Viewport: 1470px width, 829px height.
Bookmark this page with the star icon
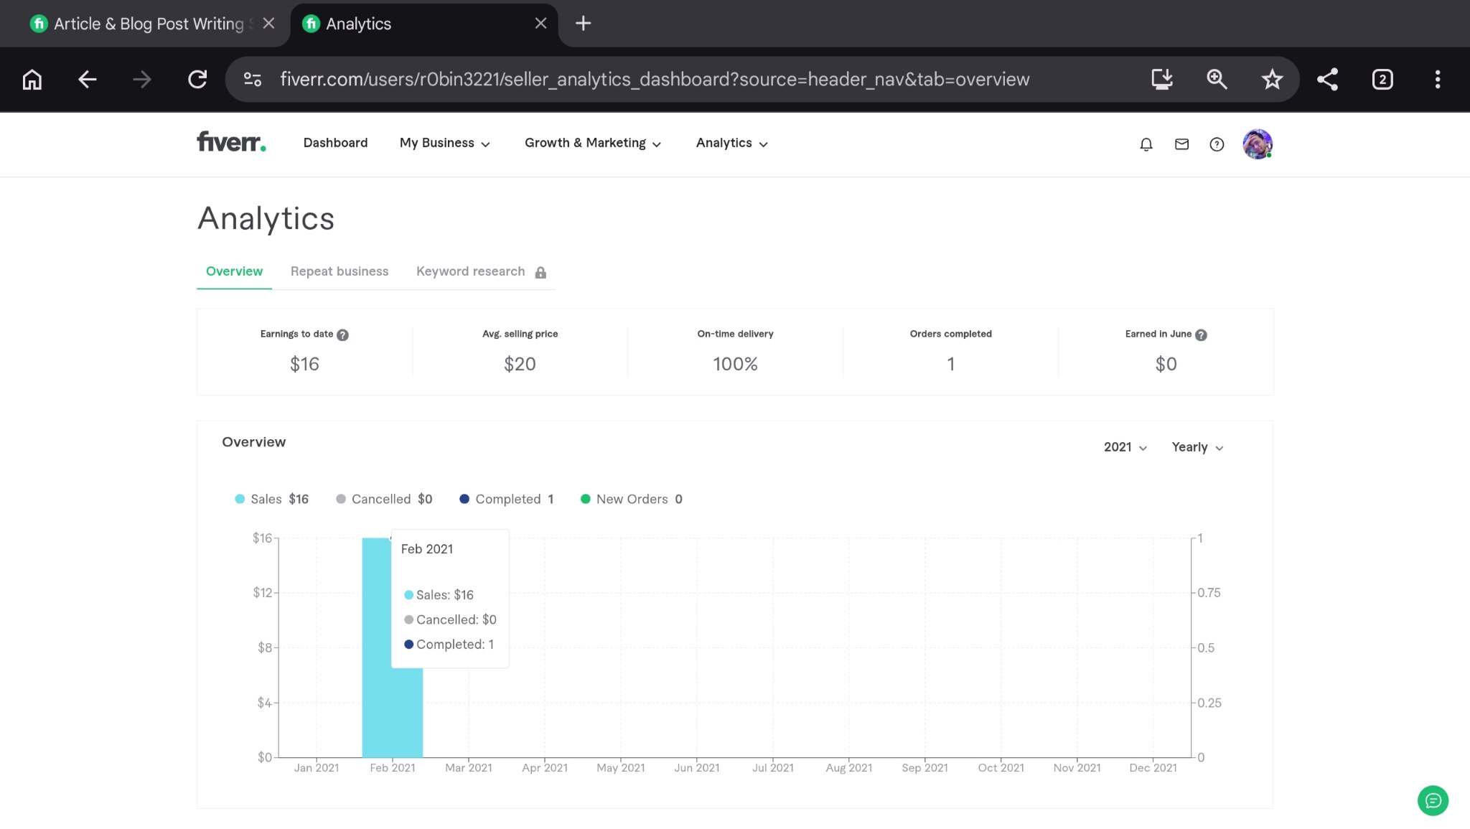point(1272,79)
